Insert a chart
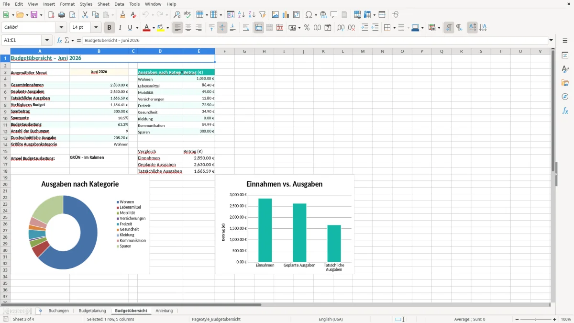Image resolution: width=574 pixels, height=323 pixels. 286,15
